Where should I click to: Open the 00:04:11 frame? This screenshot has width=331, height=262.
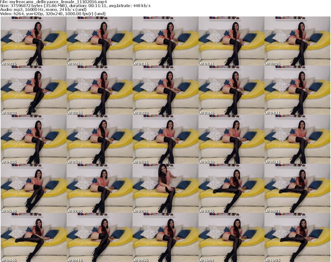(297, 90)
